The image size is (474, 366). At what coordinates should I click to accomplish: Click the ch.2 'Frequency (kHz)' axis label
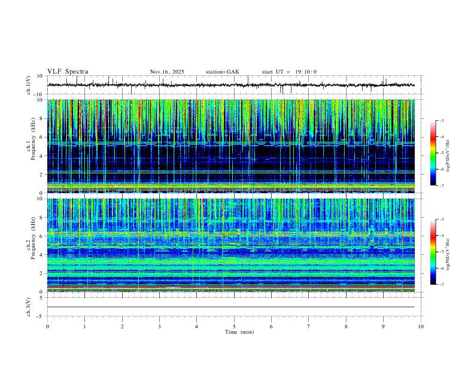33,238
